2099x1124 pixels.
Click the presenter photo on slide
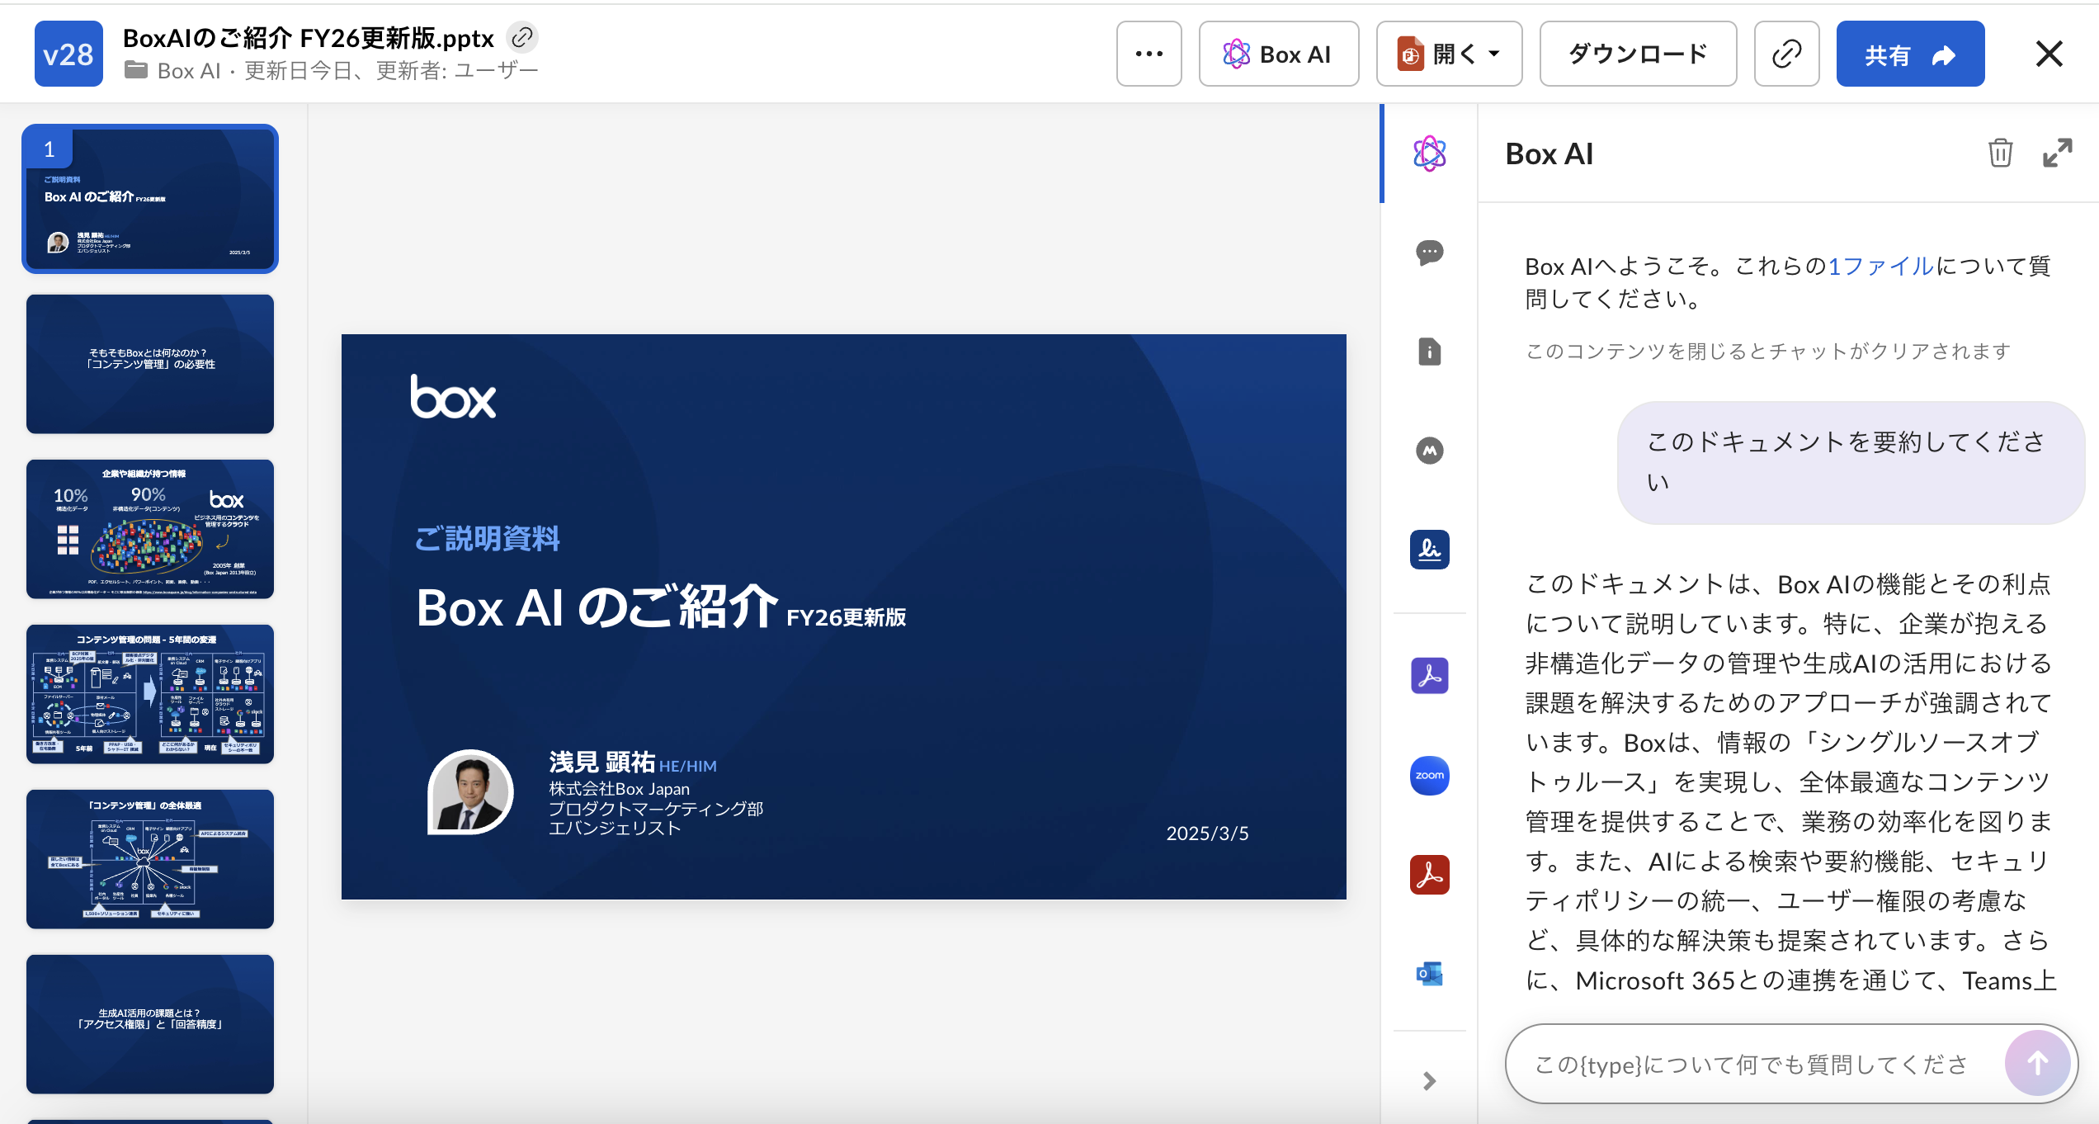[x=470, y=792]
